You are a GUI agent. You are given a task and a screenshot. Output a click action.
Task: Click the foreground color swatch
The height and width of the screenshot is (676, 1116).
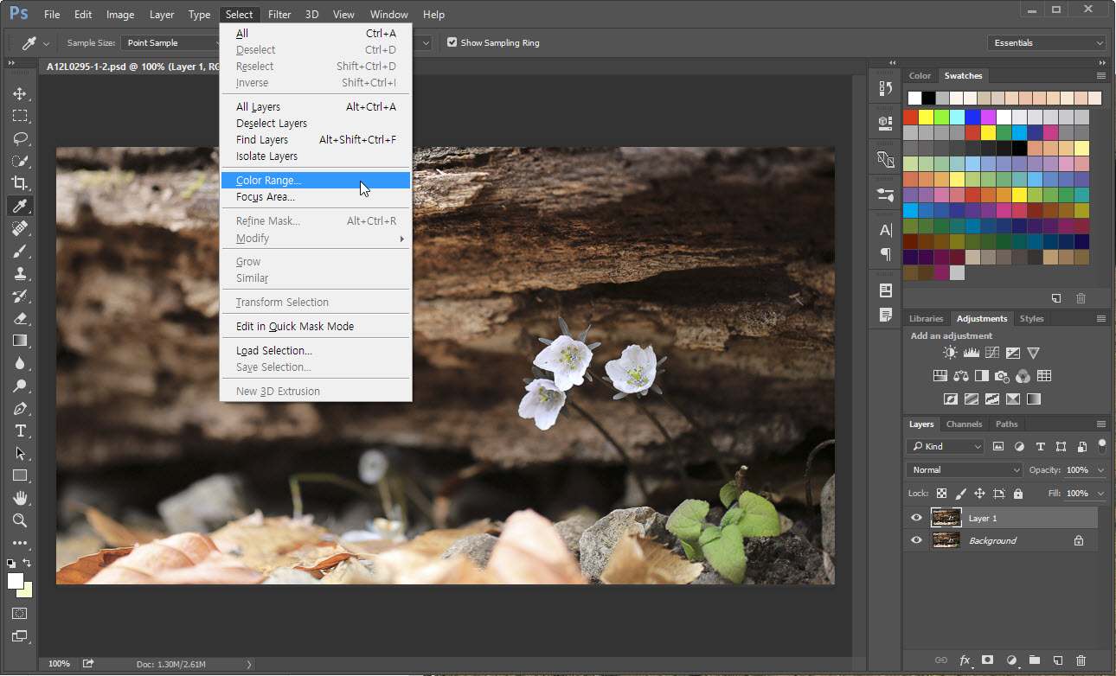pyautogui.click(x=15, y=581)
